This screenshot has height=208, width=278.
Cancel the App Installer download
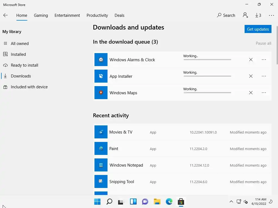[251, 76]
